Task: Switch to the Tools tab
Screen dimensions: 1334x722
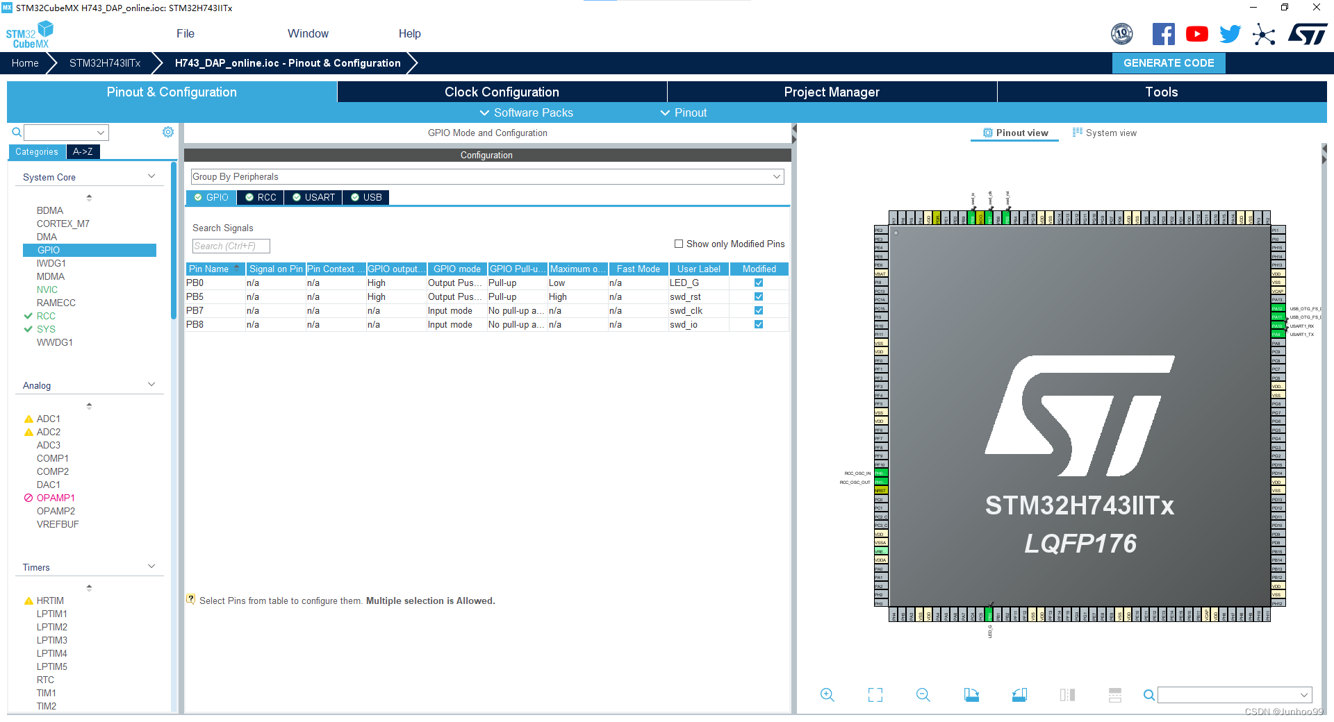Action: tap(1162, 92)
